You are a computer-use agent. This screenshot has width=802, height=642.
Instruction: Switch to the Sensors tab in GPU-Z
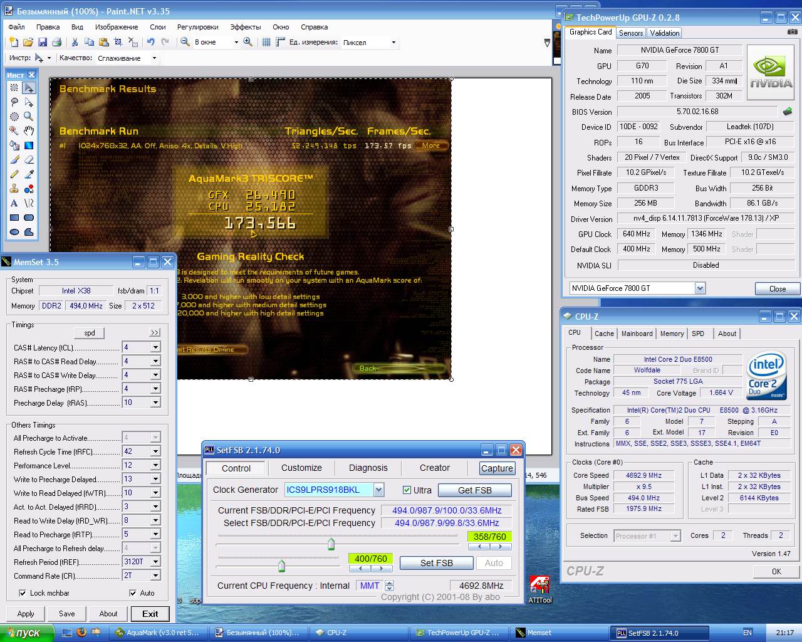point(631,33)
